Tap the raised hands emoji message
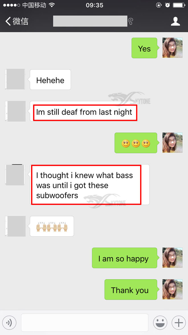 [52, 226]
